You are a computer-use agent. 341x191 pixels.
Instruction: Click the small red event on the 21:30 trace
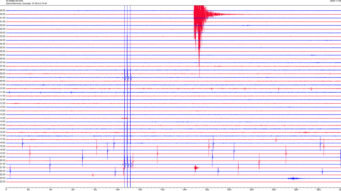[x=196, y=168]
